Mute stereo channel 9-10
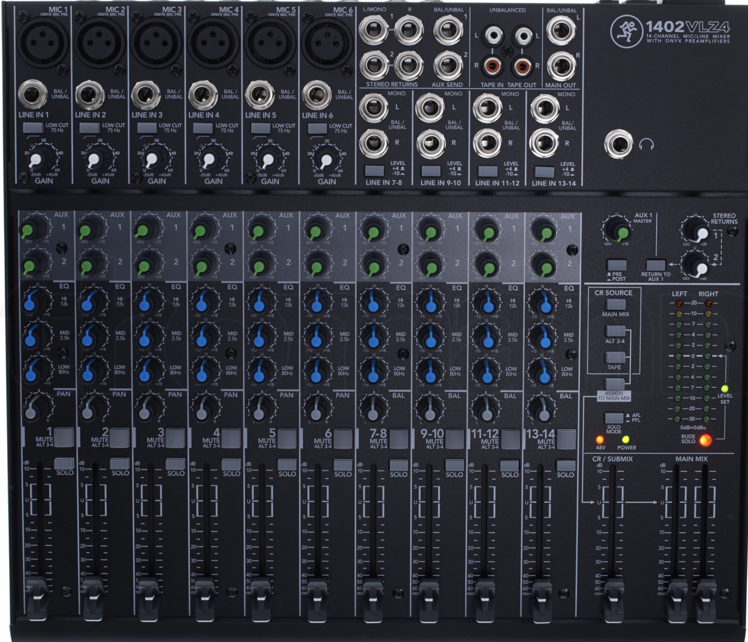 click(455, 439)
